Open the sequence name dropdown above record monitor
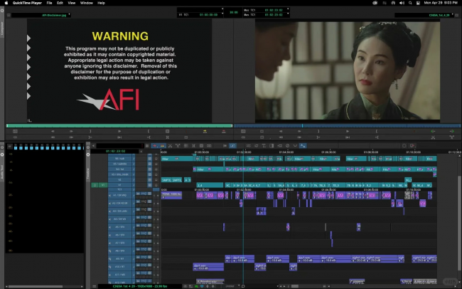This screenshot has height=289, width=462. click(x=453, y=15)
